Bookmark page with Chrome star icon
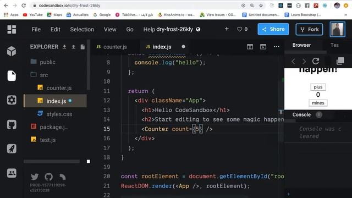Image resolution: width=352 pixels, height=198 pixels. pyautogui.click(x=261, y=5)
